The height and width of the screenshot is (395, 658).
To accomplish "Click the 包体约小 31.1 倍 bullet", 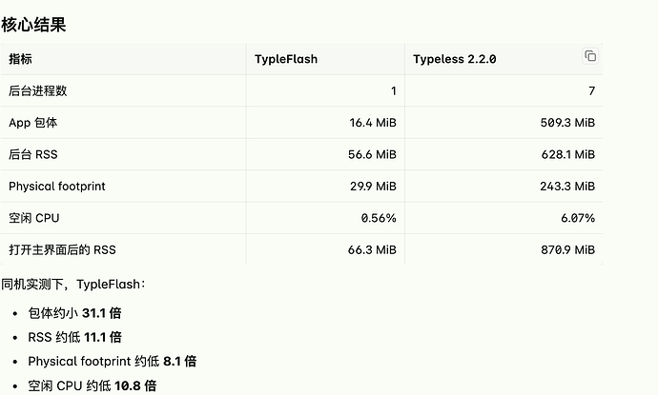I will click(74, 313).
